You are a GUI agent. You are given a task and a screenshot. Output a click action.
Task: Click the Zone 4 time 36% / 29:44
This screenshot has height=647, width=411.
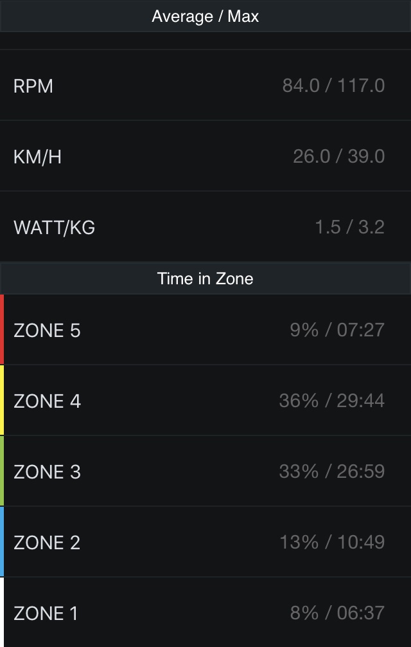[331, 401]
